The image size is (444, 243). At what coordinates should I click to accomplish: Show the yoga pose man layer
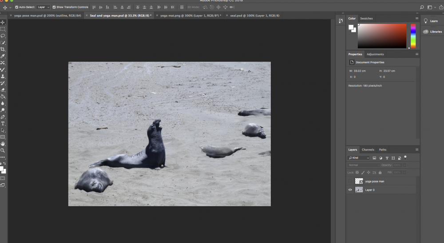pos(350,181)
